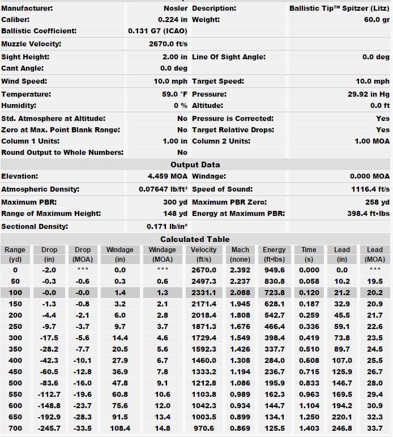Viewport: 393px width, 437px height.
Task: Click velocity 2331.1 in 100 yd row
Action: (x=203, y=293)
